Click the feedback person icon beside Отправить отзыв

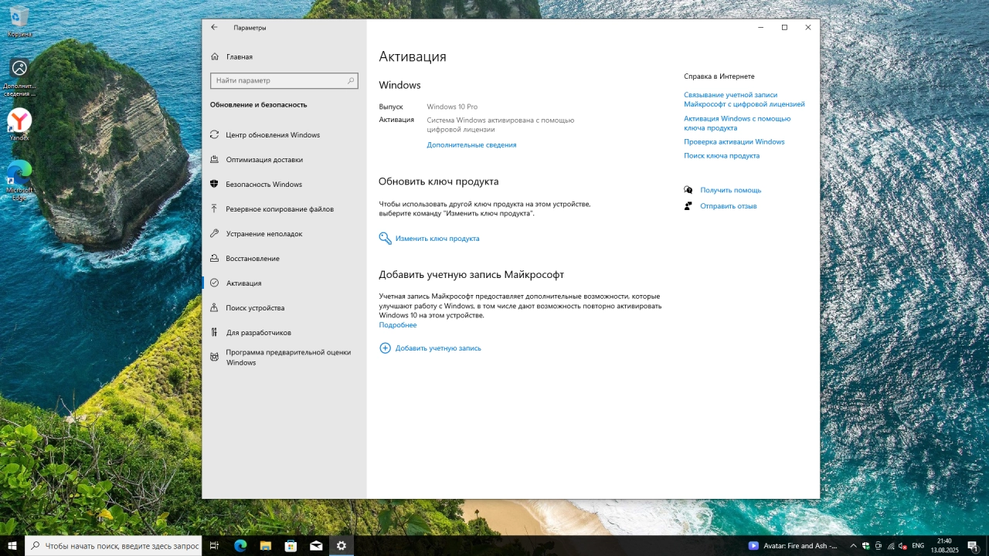pyautogui.click(x=688, y=206)
